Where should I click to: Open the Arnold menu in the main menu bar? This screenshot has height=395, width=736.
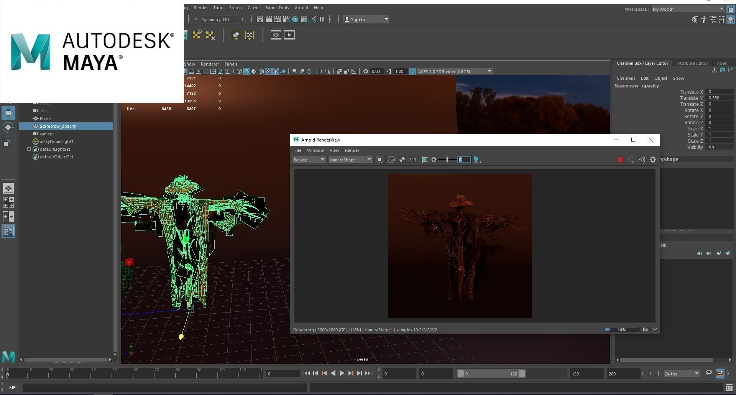[301, 8]
